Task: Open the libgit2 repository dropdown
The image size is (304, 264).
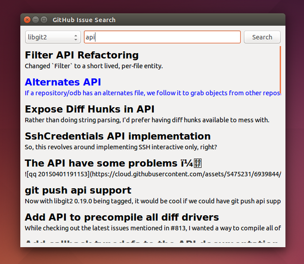Action: [x=53, y=37]
